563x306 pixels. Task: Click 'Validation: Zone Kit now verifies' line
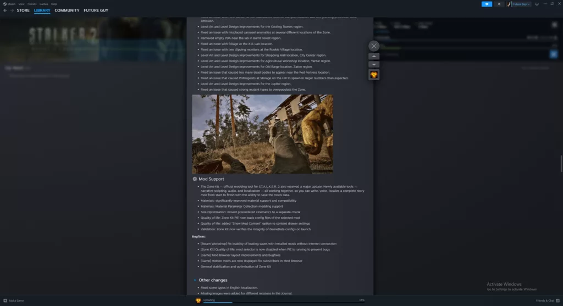[x=256, y=229]
